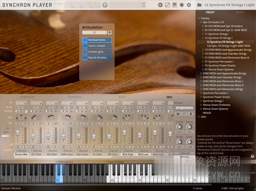The image size is (256, 191).
Task: Click the Vc-Close EQ curve display
Action: 97,103
